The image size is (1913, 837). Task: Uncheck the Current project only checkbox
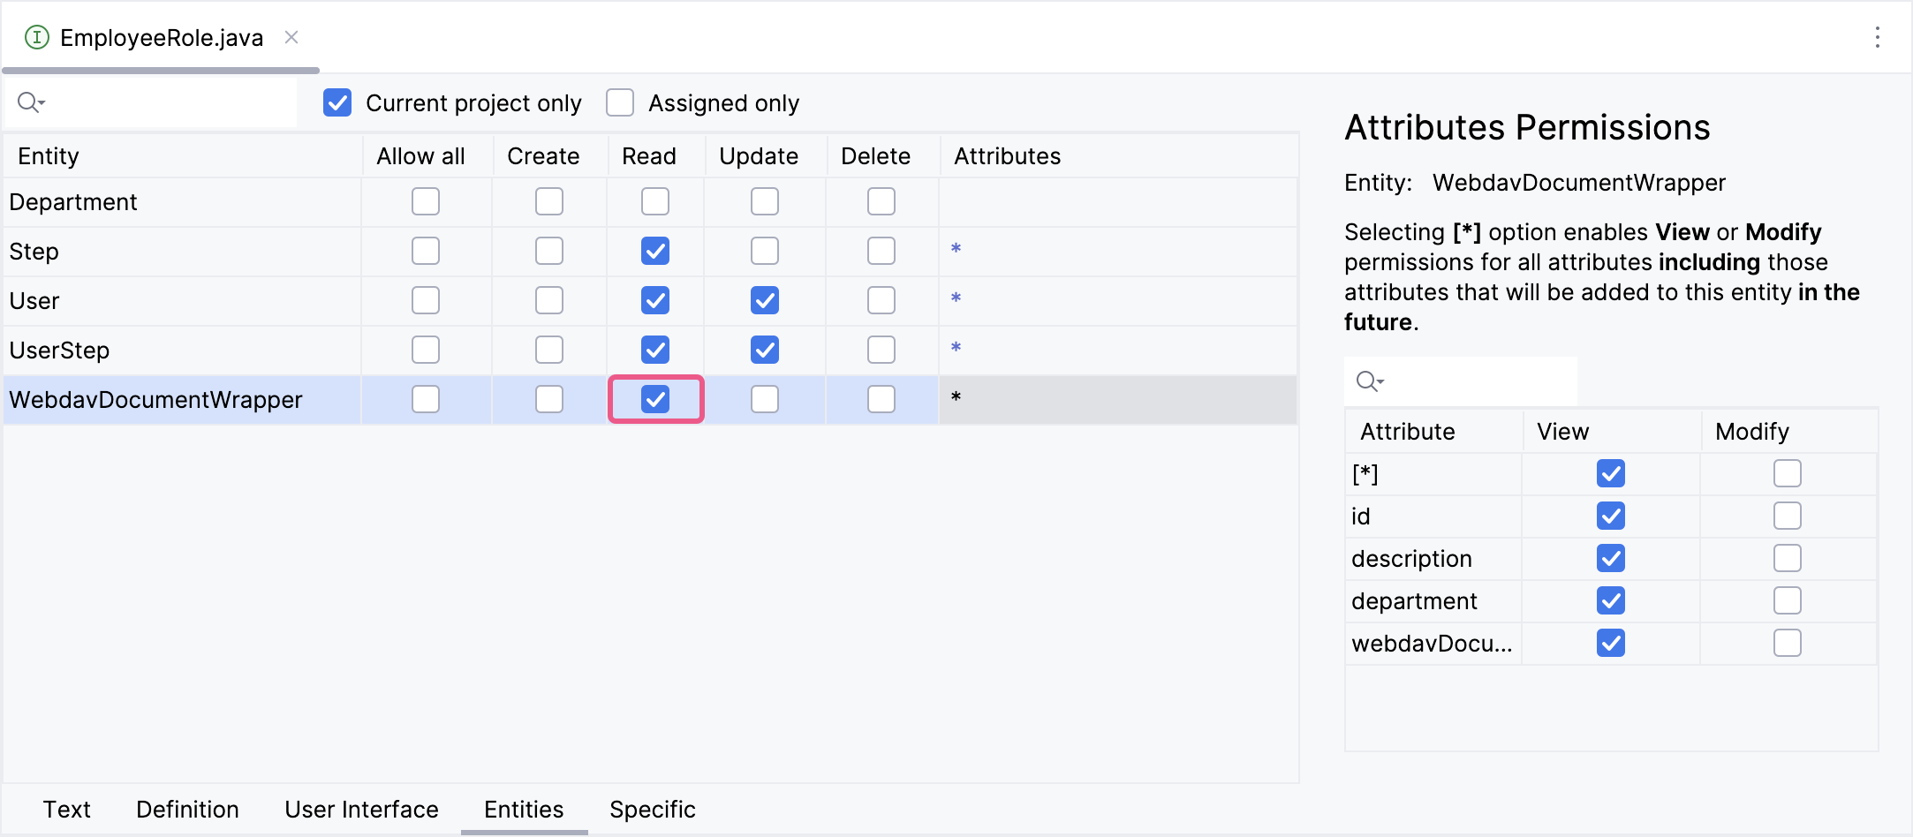pyautogui.click(x=337, y=102)
